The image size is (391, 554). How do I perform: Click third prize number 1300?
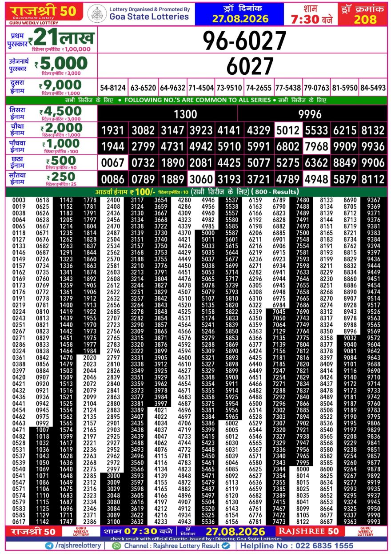[x=185, y=114]
